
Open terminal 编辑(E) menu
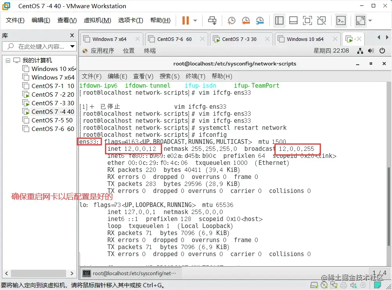117,76
